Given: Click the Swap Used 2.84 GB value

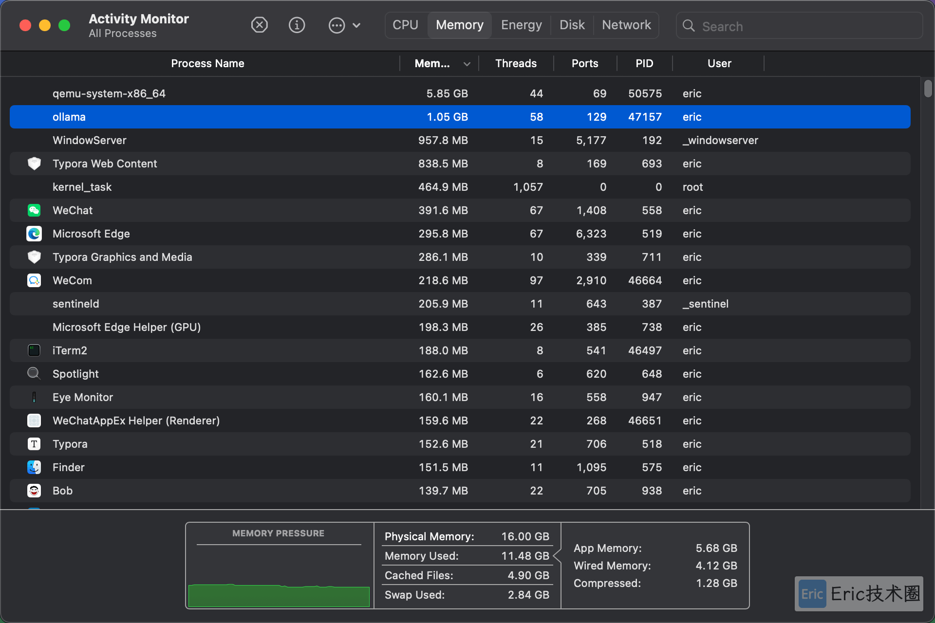Looking at the screenshot, I should pos(528,595).
